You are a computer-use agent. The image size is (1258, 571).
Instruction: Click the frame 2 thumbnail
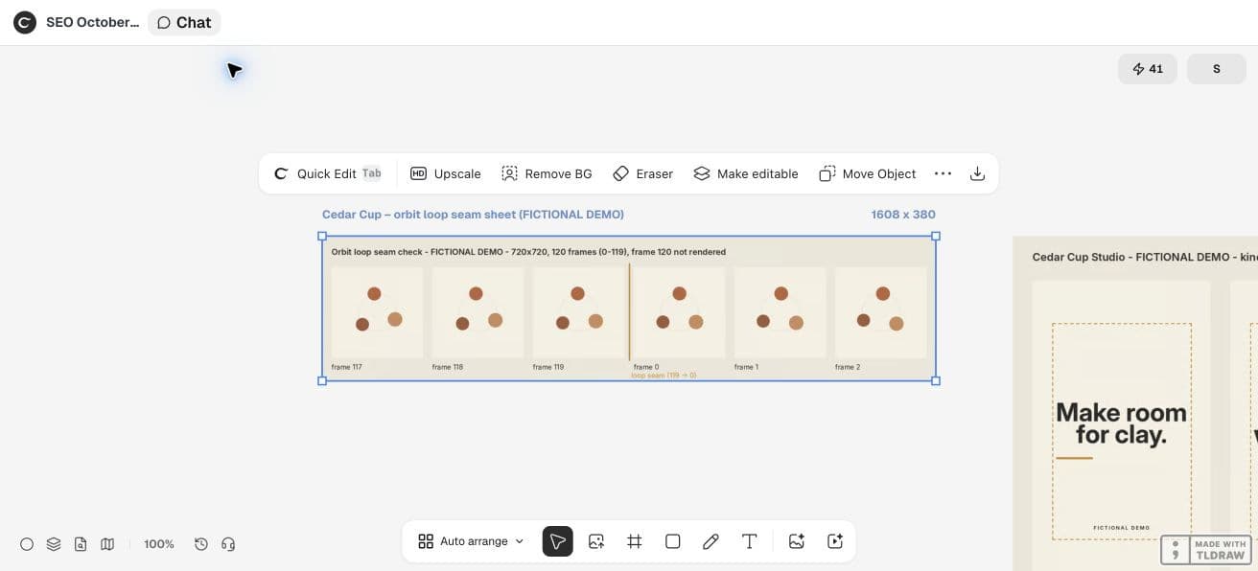881,312
